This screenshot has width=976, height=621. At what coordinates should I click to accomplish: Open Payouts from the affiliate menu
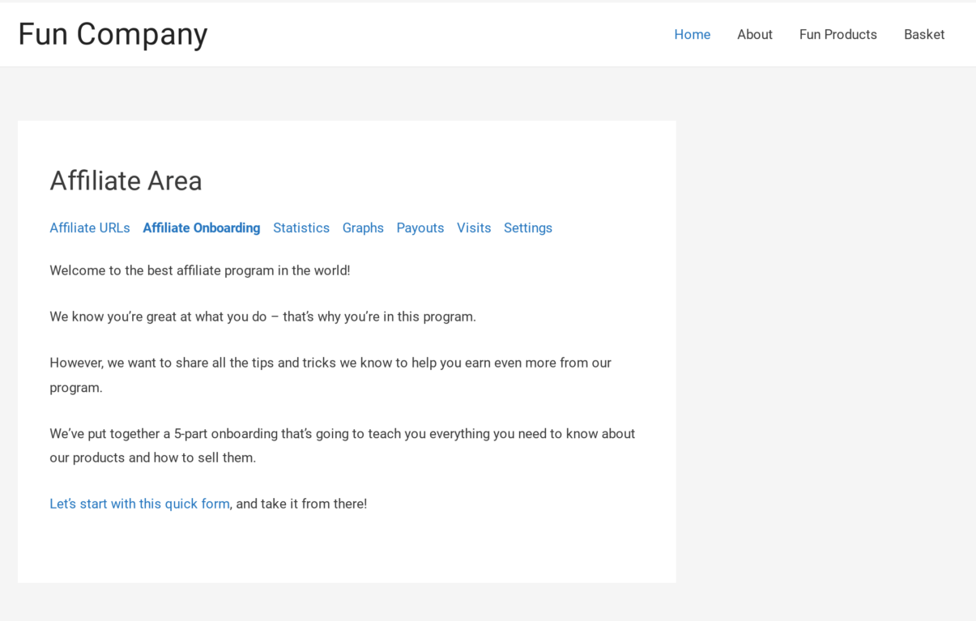point(420,228)
